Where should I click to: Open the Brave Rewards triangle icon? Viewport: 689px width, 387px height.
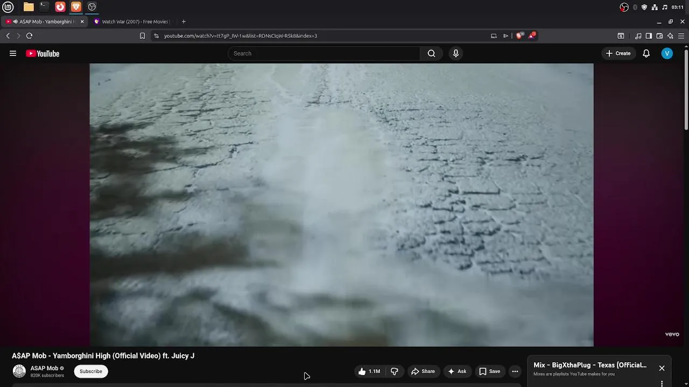(532, 35)
